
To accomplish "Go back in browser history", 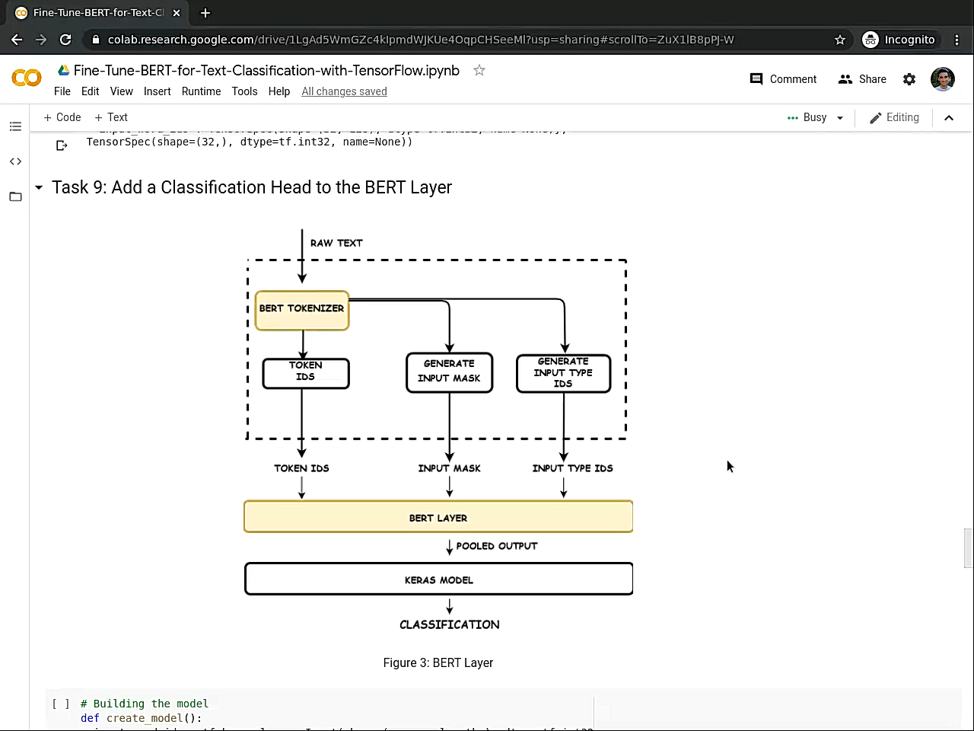I will (17, 40).
